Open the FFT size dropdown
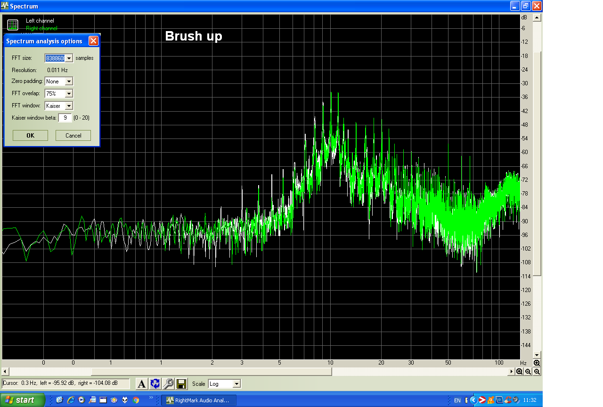This screenshot has width=603, height=407. click(x=69, y=58)
